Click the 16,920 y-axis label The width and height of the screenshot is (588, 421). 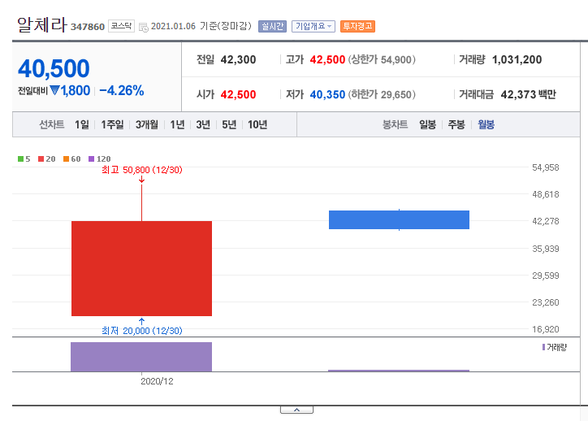coord(545,329)
